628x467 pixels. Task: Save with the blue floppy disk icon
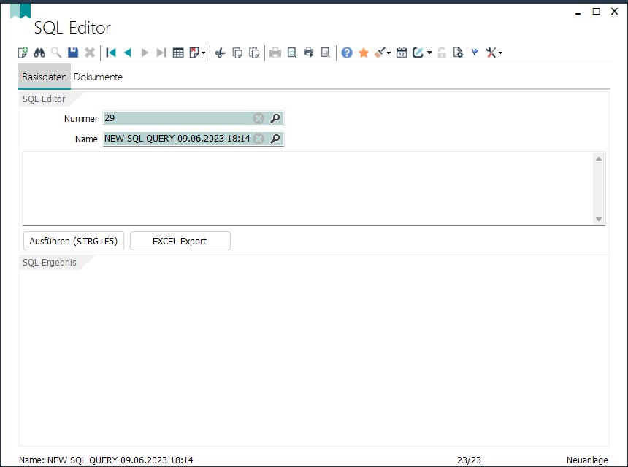[x=73, y=53]
